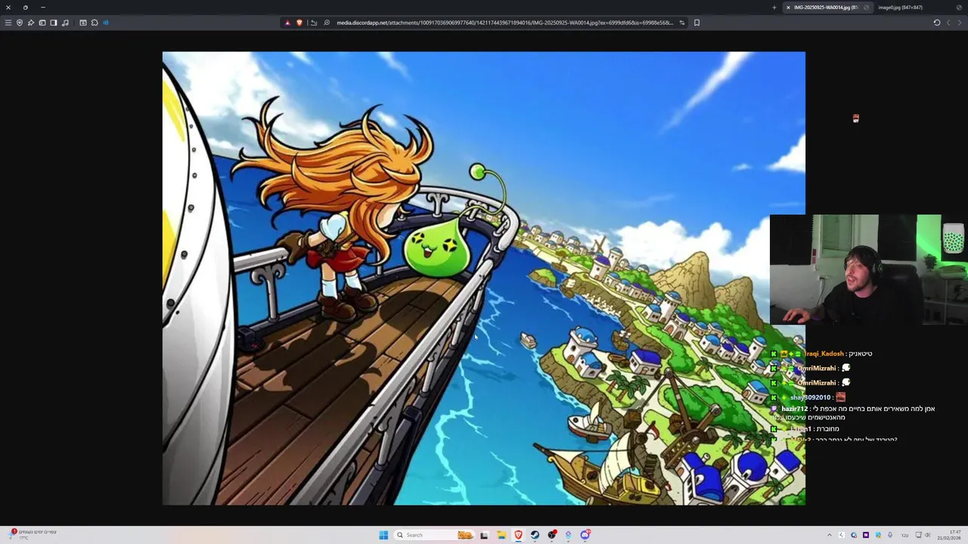
Task: Click the zoom magnifier icon in address bar
Action: pyautogui.click(x=327, y=23)
